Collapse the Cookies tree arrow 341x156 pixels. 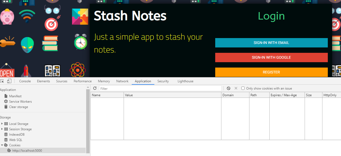click(2, 145)
